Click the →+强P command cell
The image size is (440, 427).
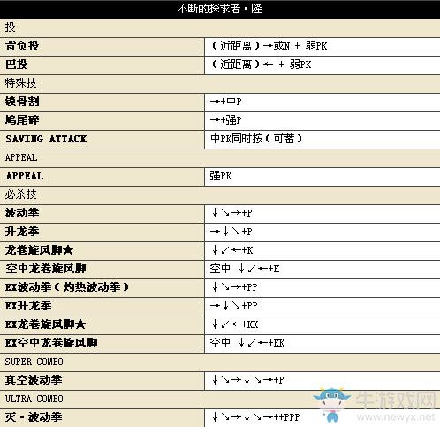(322, 120)
